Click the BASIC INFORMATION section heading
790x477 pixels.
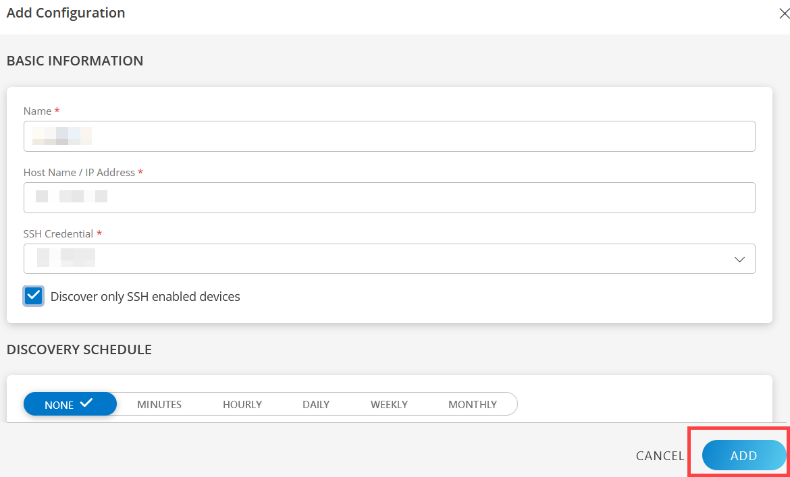pyautogui.click(x=75, y=61)
